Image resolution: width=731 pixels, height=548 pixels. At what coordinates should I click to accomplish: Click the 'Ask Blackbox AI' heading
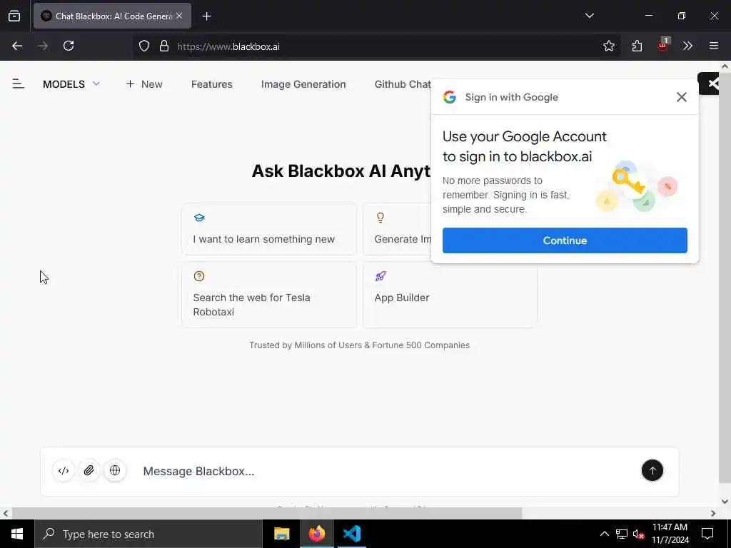click(341, 171)
